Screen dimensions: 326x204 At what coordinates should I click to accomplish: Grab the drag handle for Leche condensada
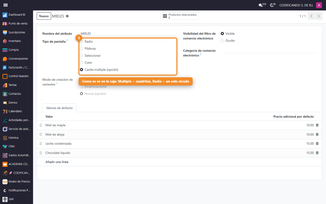pos(40,144)
